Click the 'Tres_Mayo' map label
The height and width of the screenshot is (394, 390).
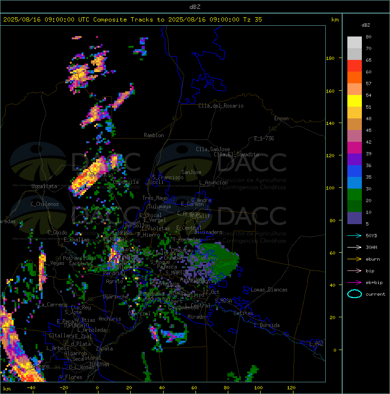coord(155,198)
